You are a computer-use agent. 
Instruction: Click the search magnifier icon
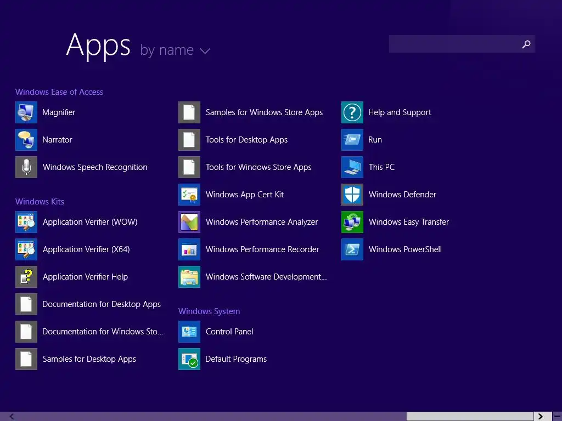pyautogui.click(x=526, y=44)
